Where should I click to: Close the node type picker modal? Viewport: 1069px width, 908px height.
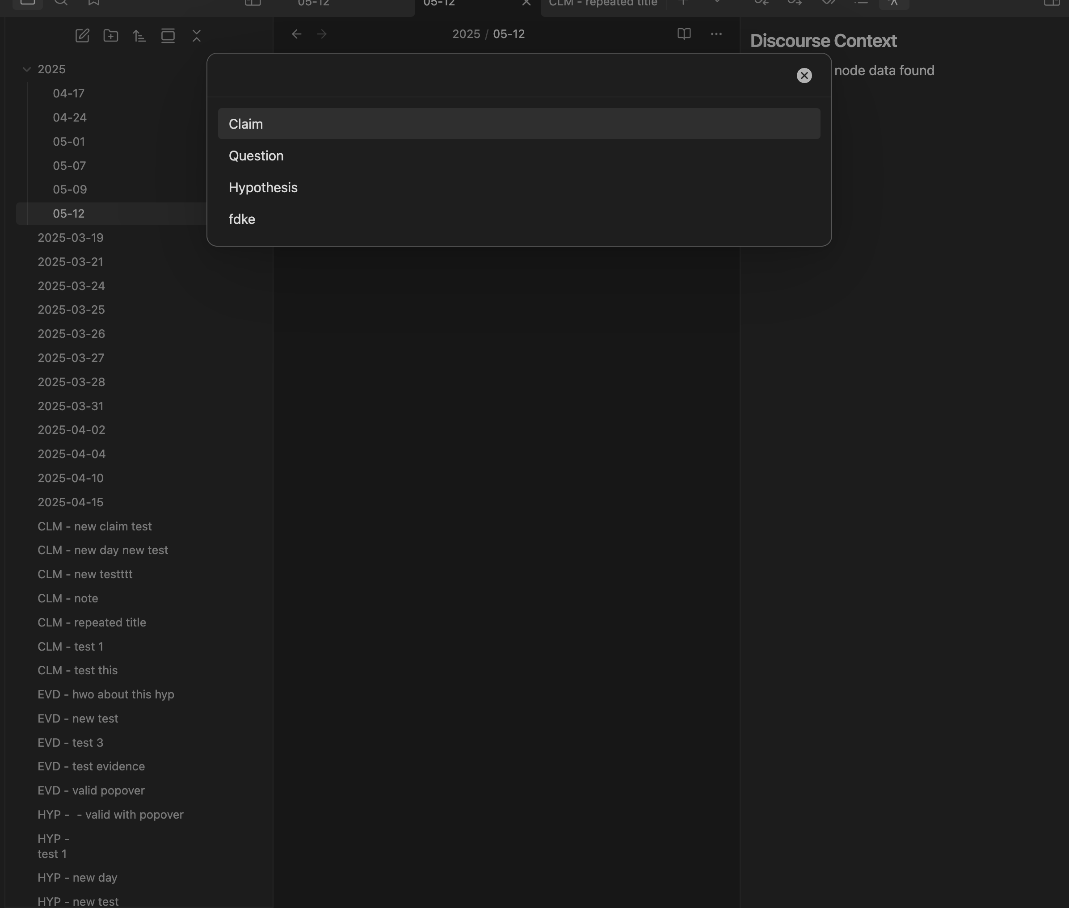(x=804, y=76)
